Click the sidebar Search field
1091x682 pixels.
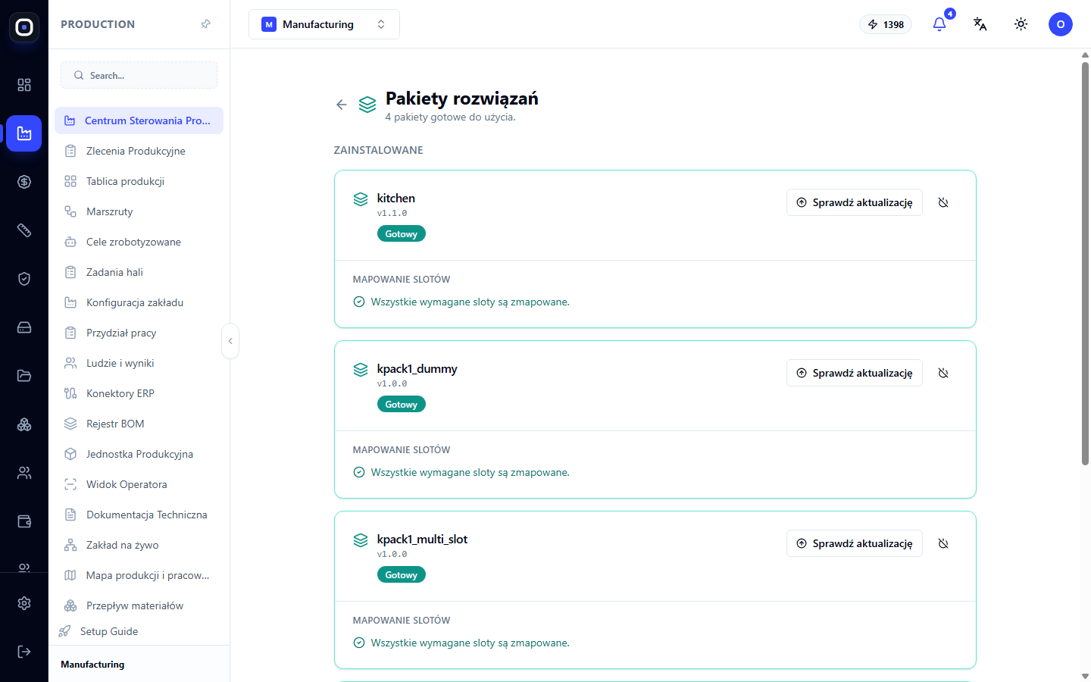point(139,75)
